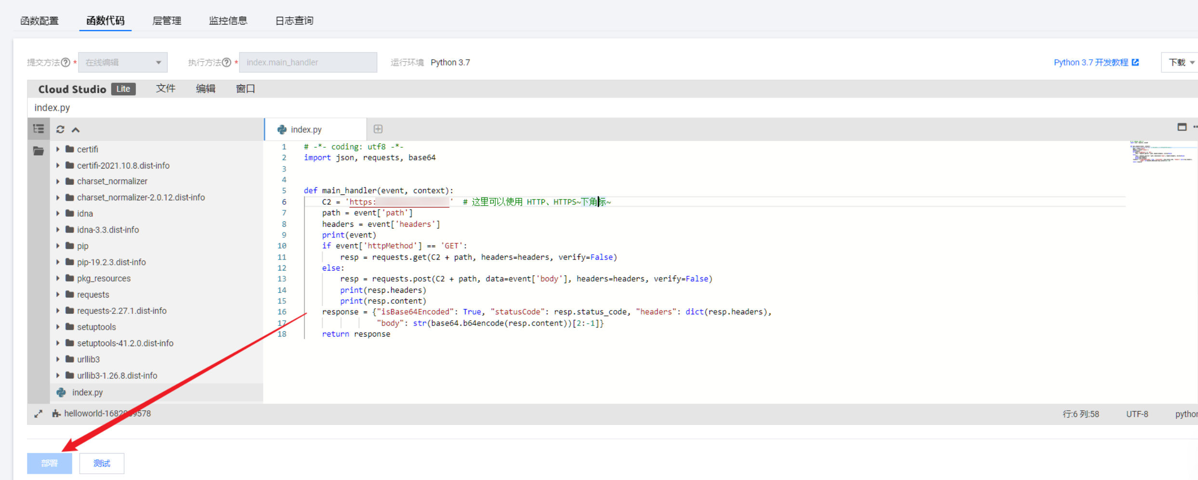Collapse the file tree with the up chevron
Image resolution: width=1198 pixels, height=480 pixels.
pyautogui.click(x=76, y=130)
